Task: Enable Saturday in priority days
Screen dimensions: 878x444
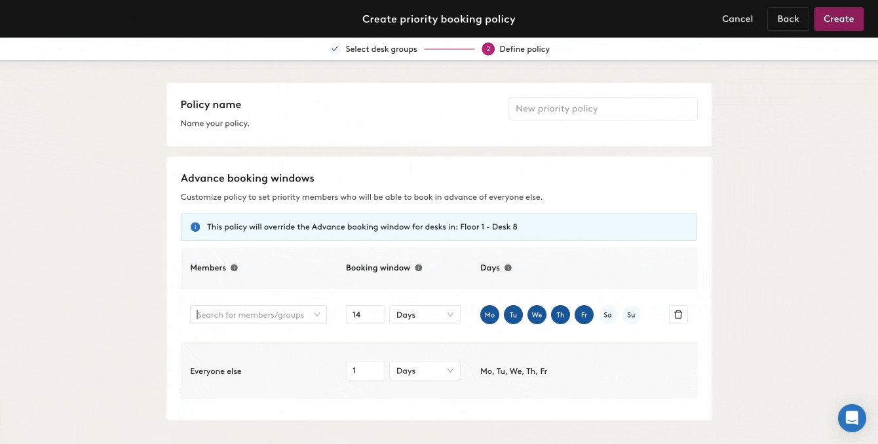Action: click(x=607, y=315)
